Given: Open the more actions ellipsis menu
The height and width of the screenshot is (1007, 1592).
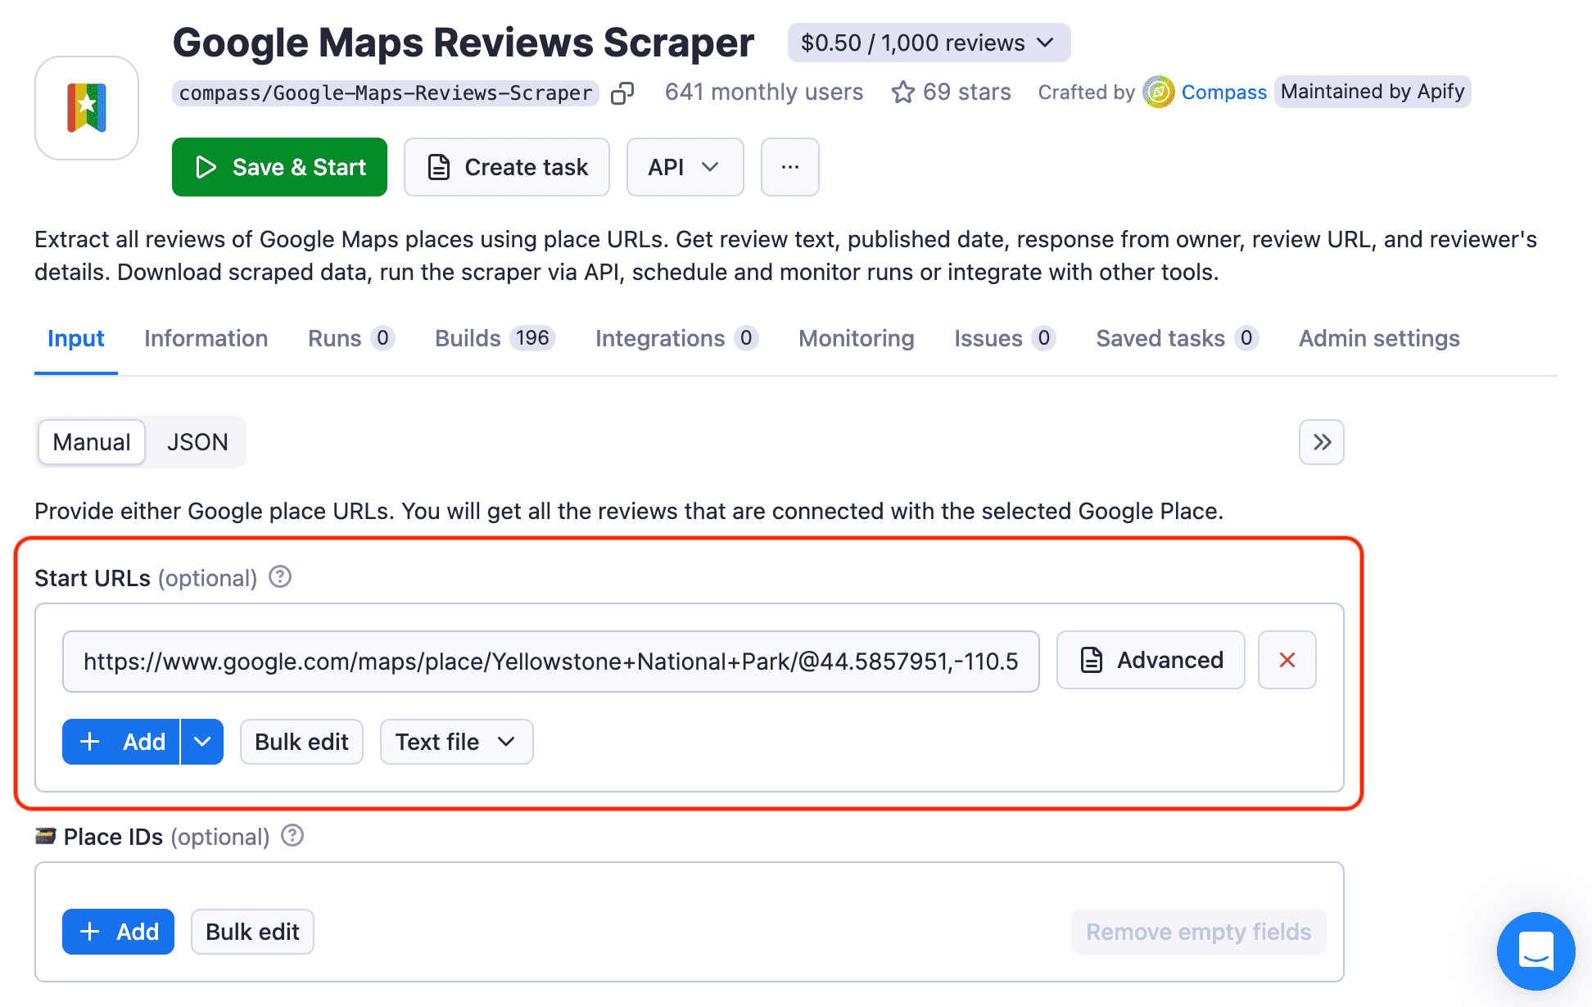Looking at the screenshot, I should click(789, 167).
